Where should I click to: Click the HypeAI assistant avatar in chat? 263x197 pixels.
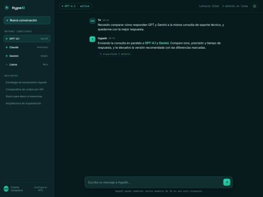pos(93,39)
